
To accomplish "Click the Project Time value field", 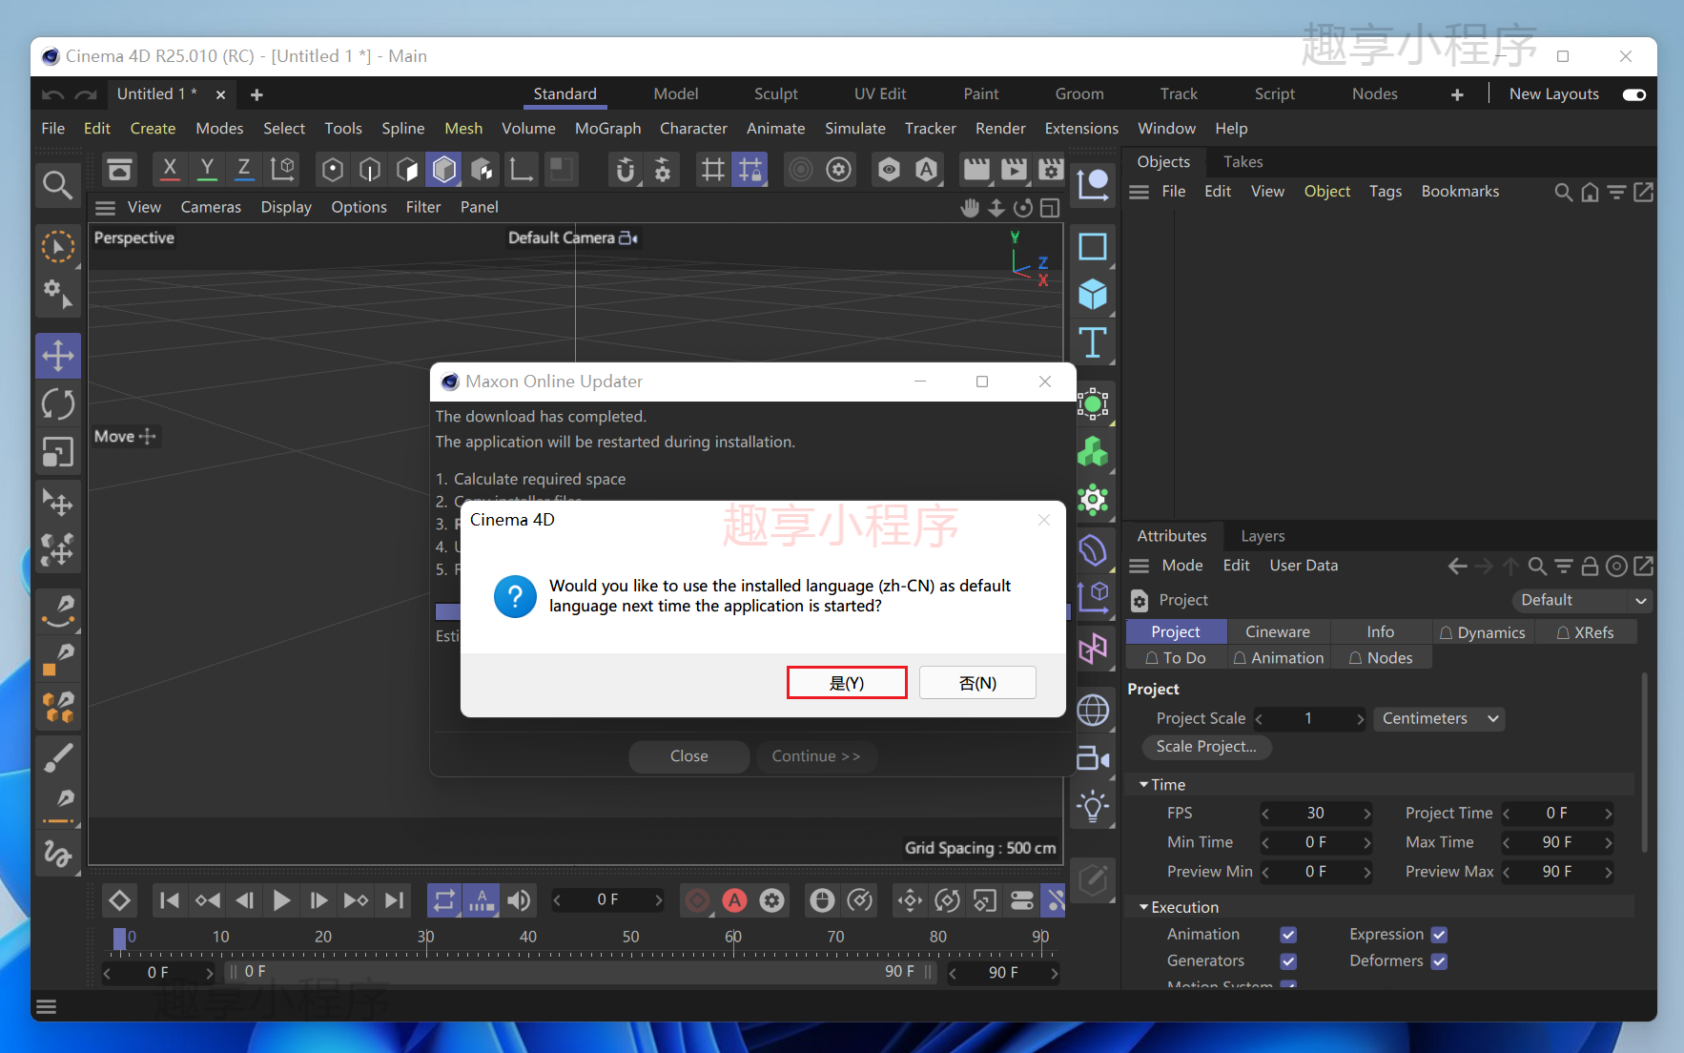I will tap(1557, 814).
